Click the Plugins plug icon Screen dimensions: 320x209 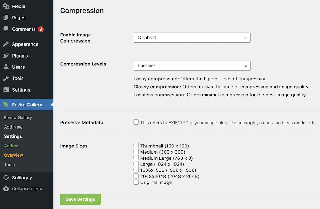(6, 56)
